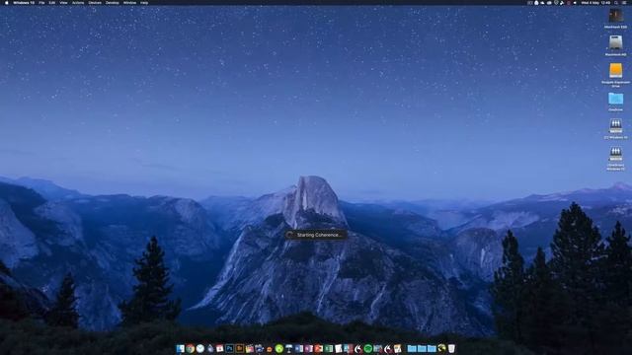
Task: Open PowerPoint from the dock
Action: [x=318, y=348]
